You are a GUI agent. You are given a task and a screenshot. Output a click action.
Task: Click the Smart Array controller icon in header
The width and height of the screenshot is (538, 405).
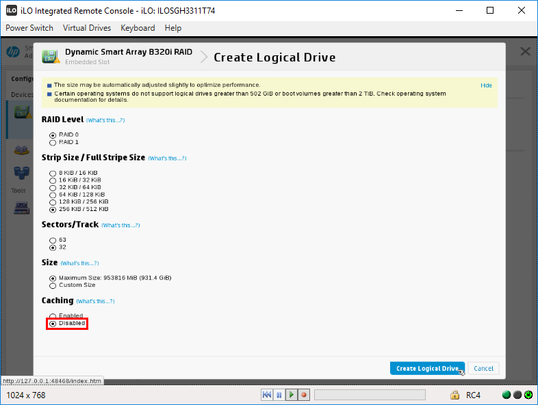51,57
